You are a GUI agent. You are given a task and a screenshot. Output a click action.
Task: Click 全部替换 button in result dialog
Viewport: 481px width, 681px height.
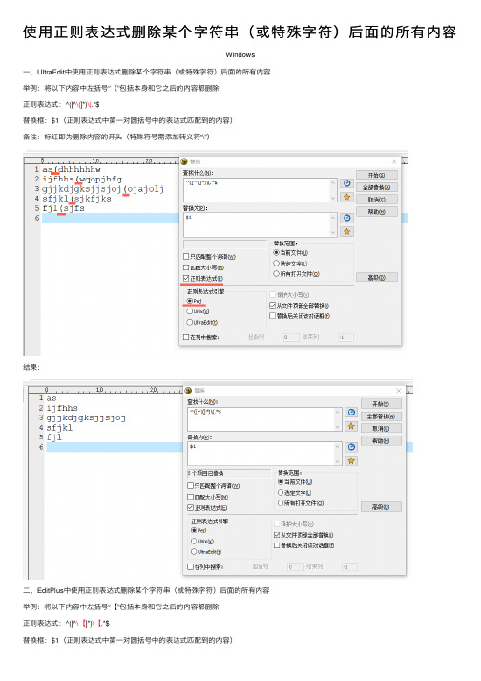(x=381, y=416)
